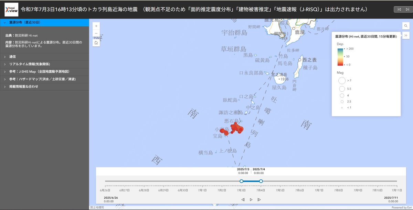Expand リアルタイム情報(気象関係) section

pos(45,64)
